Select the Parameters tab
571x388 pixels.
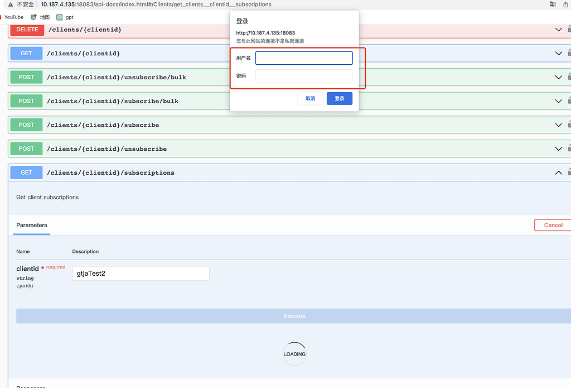32,226
